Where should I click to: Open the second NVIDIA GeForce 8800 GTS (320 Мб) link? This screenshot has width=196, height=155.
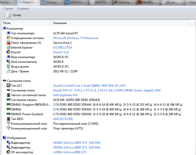pos(77,147)
